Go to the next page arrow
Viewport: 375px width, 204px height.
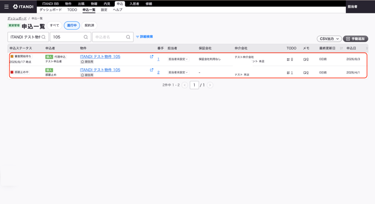pos(210,85)
